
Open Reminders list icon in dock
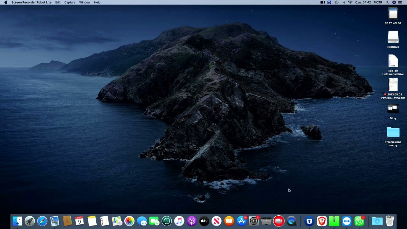(104, 221)
